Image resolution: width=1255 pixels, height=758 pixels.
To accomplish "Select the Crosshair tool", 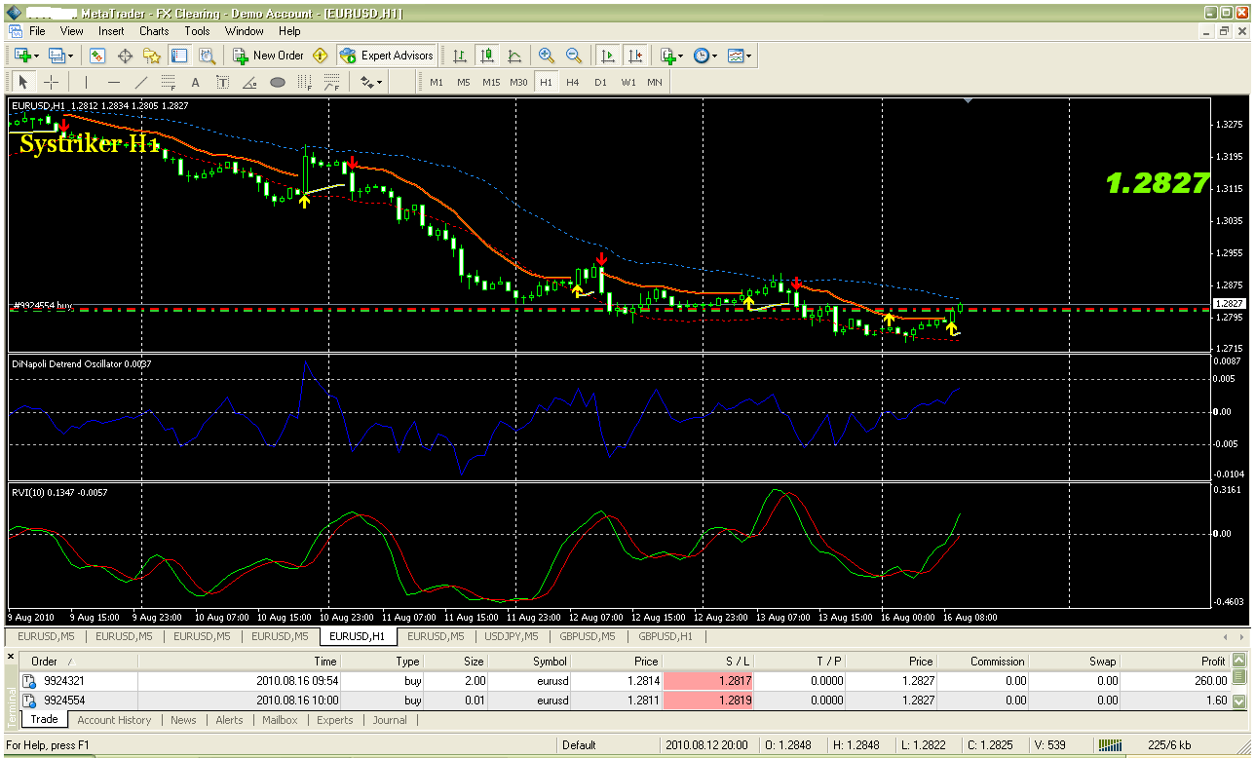I will click(51, 82).
